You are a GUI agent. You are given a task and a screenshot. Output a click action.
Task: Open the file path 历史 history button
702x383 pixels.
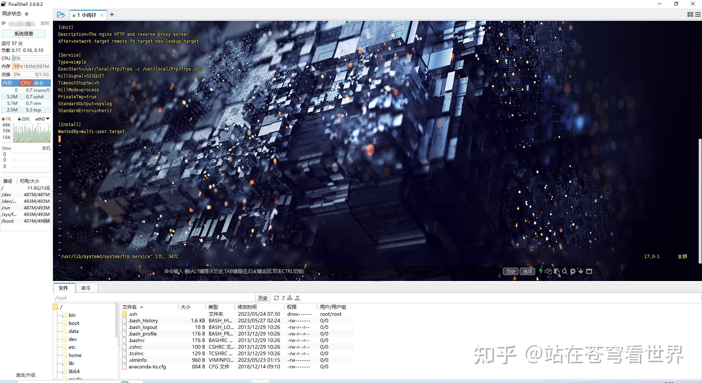tap(263, 298)
